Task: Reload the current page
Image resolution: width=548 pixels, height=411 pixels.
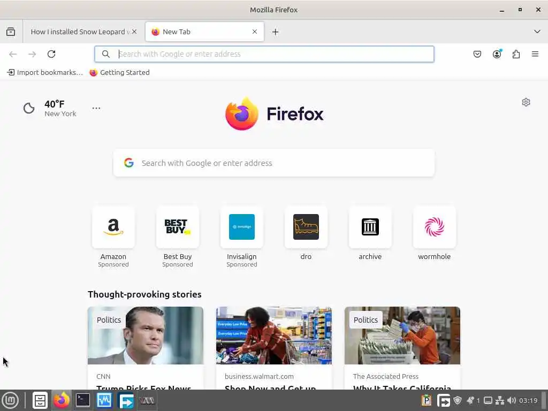Action: (x=51, y=54)
